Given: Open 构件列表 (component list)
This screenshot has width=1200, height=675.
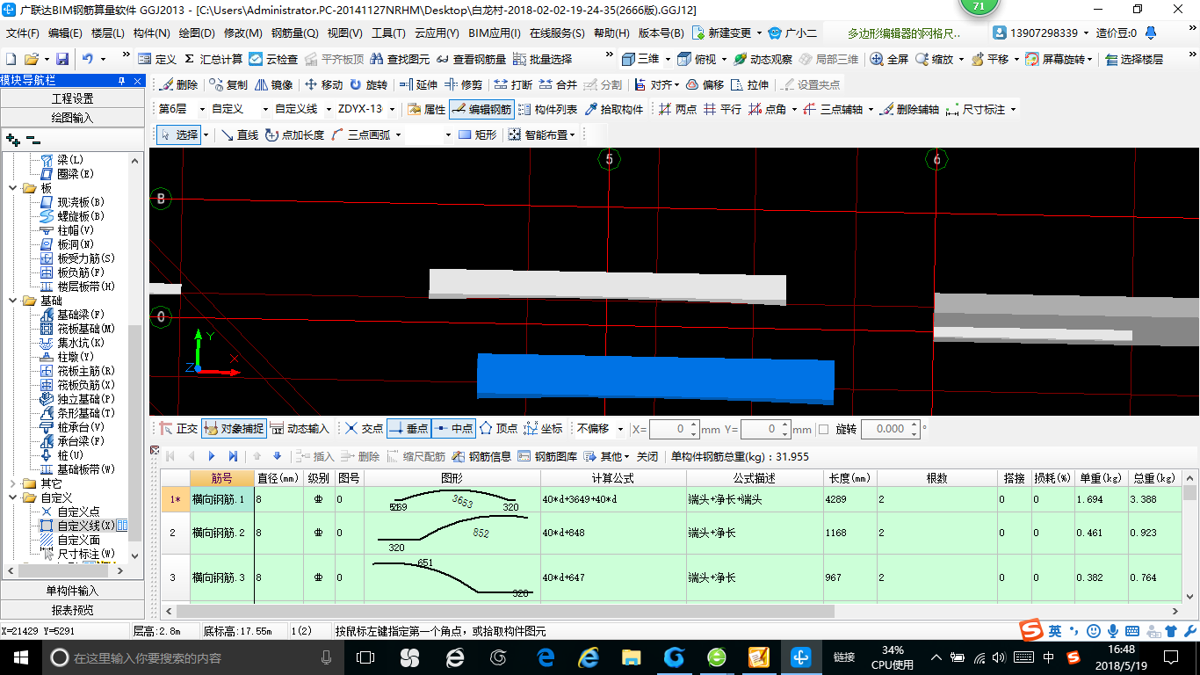Looking at the screenshot, I should (x=547, y=110).
